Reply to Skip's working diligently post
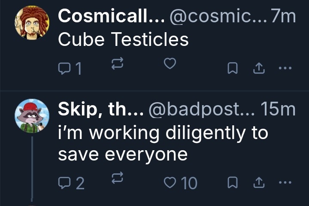The width and height of the screenshot is (309, 206). 64,183
